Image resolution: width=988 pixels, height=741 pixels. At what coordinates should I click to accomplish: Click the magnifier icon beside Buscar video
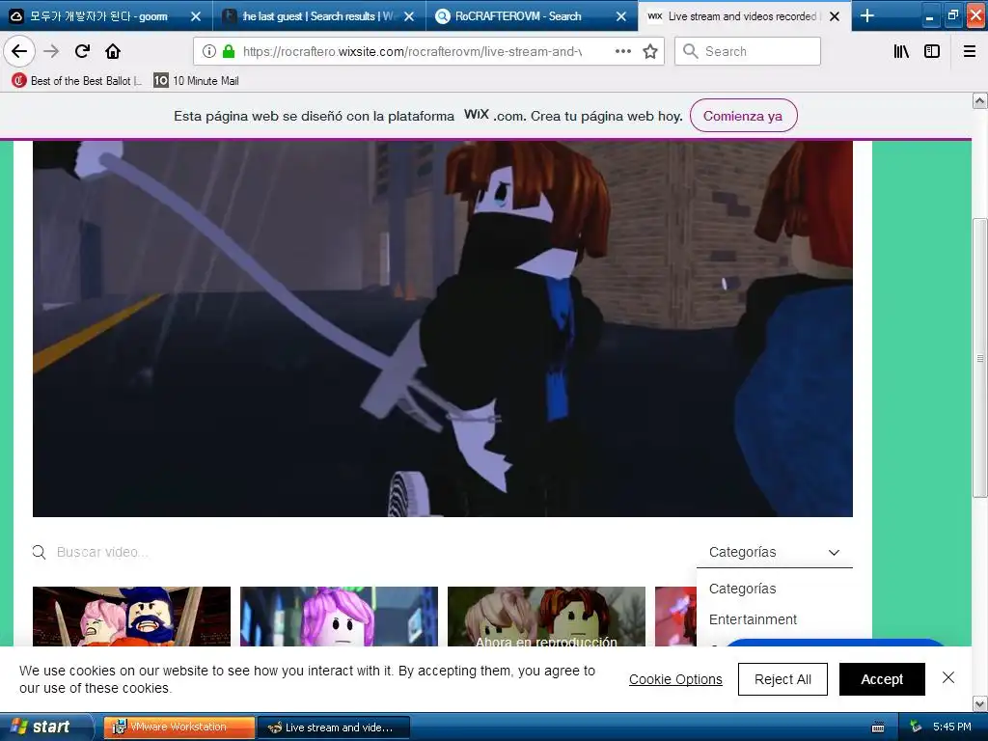(39, 552)
